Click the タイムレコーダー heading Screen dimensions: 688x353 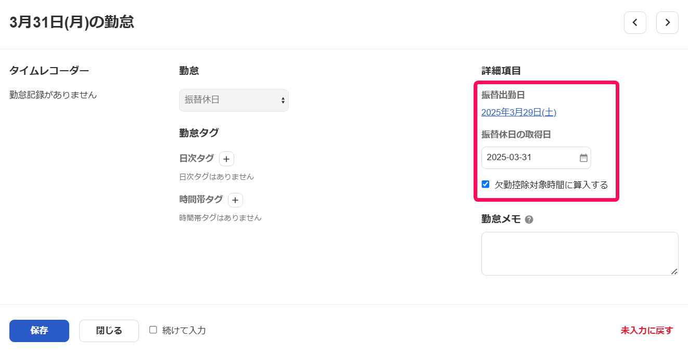tap(49, 71)
